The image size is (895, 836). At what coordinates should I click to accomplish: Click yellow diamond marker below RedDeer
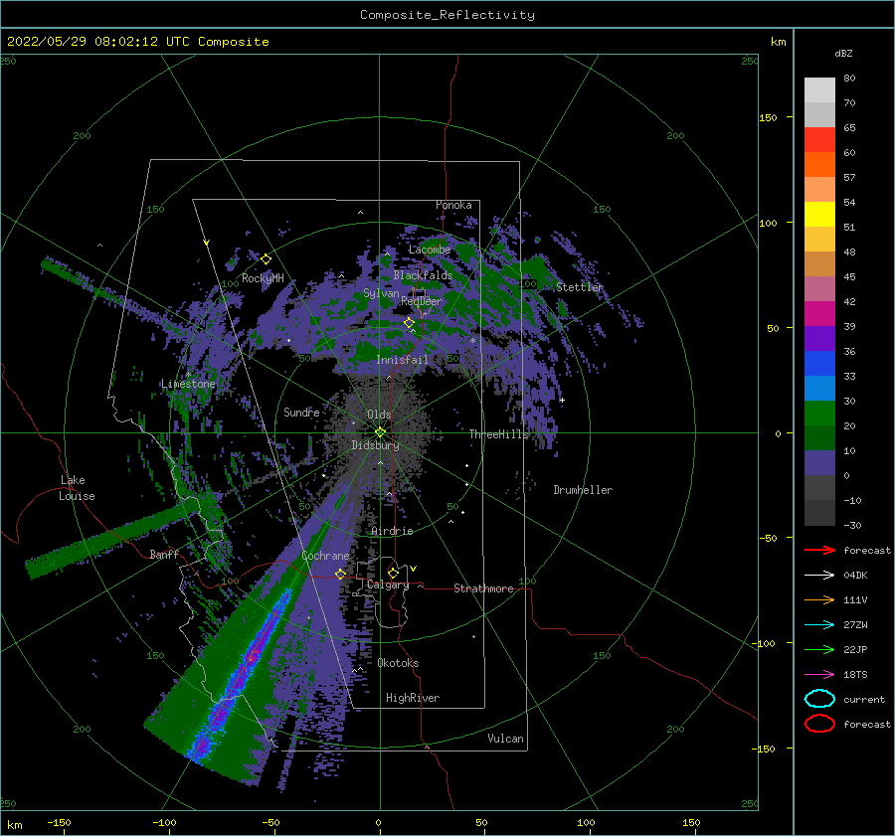[409, 323]
